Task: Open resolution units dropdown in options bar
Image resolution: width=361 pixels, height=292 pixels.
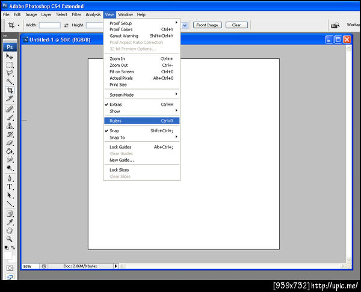Action: pyautogui.click(x=185, y=25)
